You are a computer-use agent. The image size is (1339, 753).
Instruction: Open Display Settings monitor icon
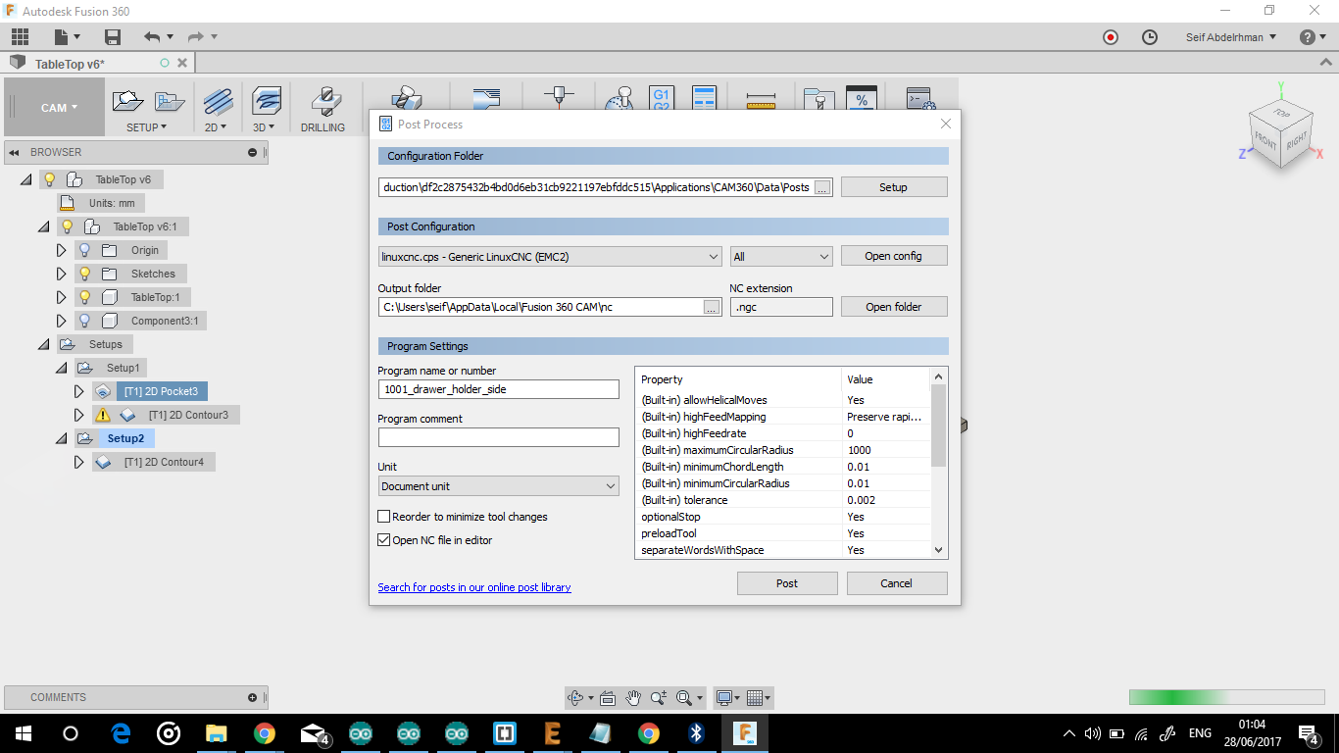click(x=728, y=698)
